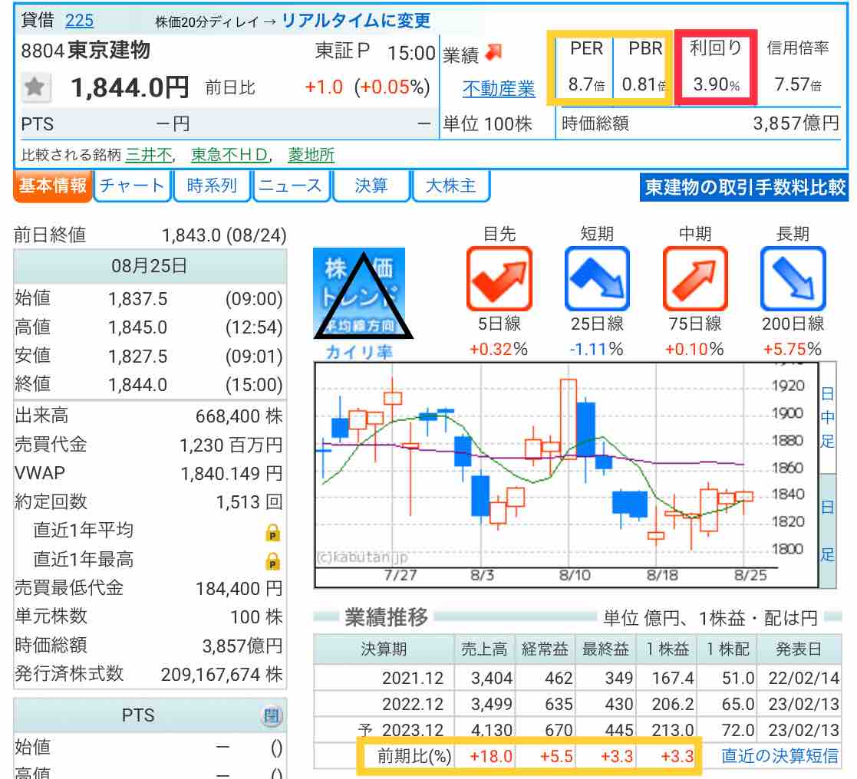Click the forecast sales value 4,130
The height and width of the screenshot is (779, 857).
[491, 731]
